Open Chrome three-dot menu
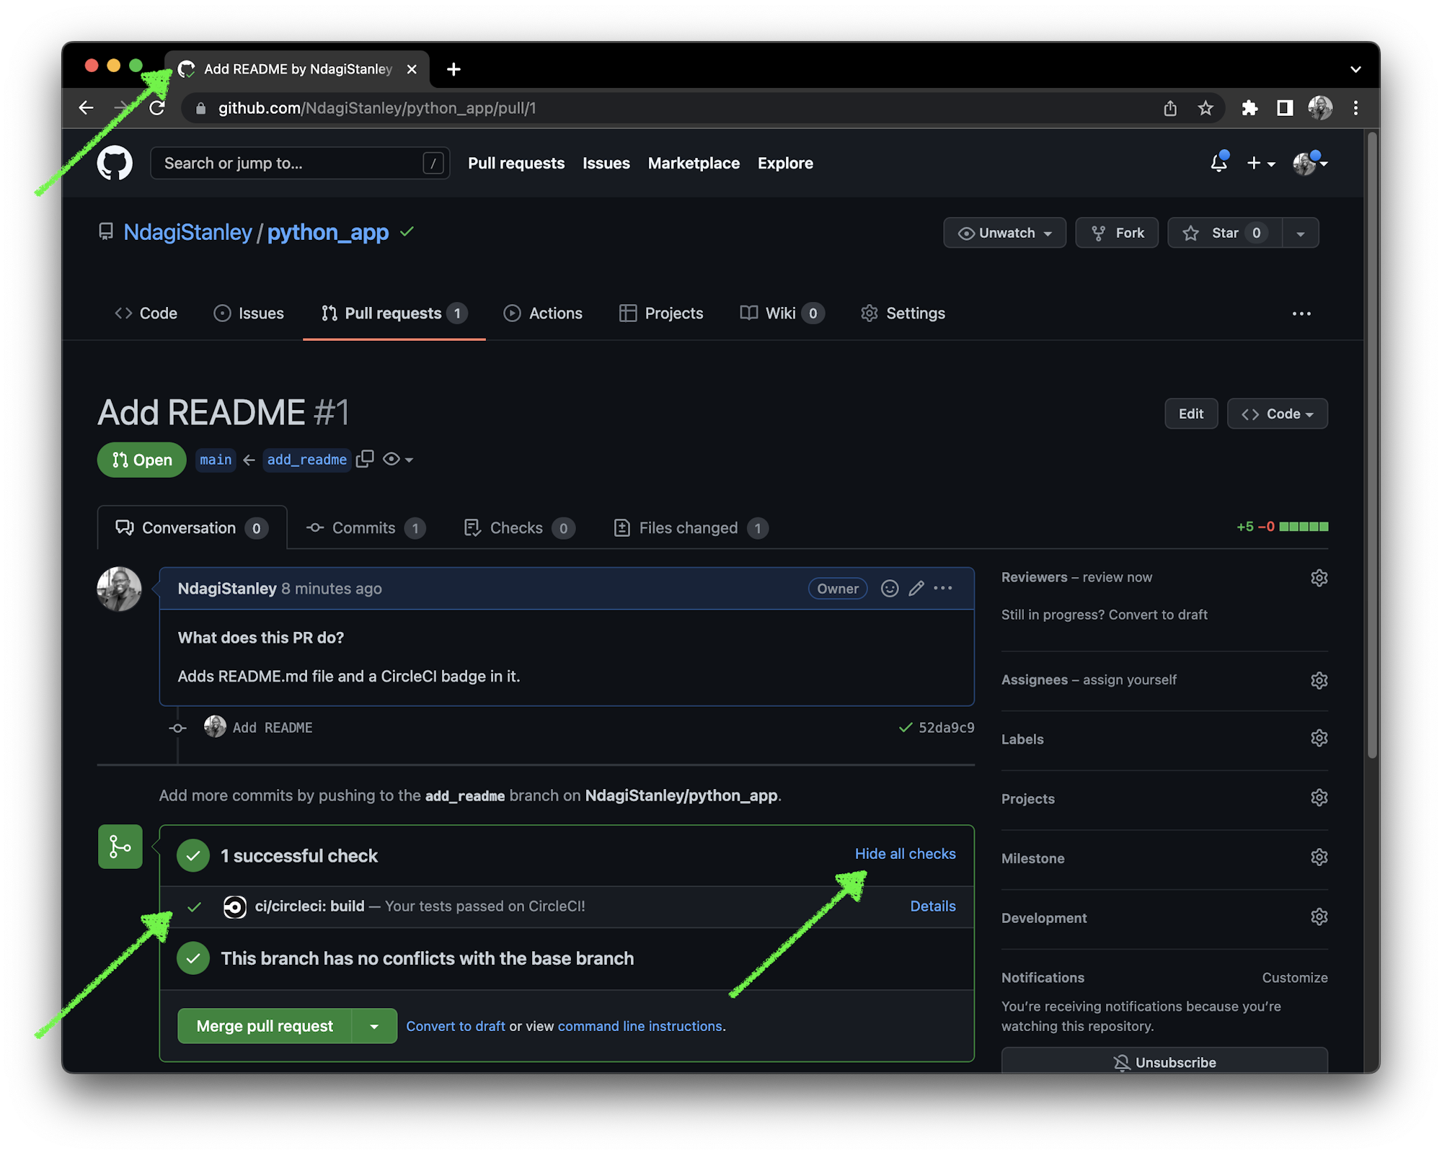Viewport: 1442px width, 1155px height. point(1355,108)
